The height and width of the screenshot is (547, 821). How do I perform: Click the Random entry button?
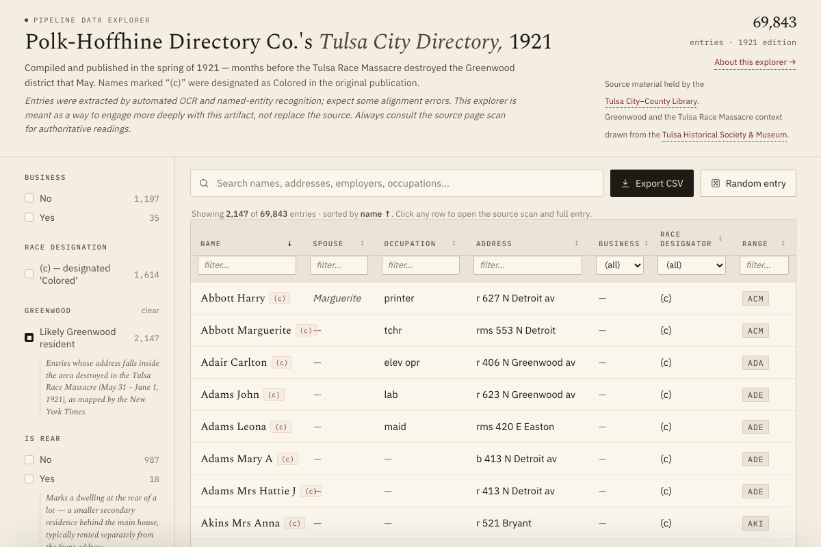(748, 183)
